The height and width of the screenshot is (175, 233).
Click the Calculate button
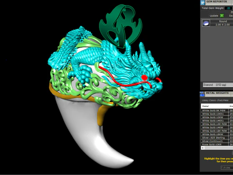click(x=227, y=168)
